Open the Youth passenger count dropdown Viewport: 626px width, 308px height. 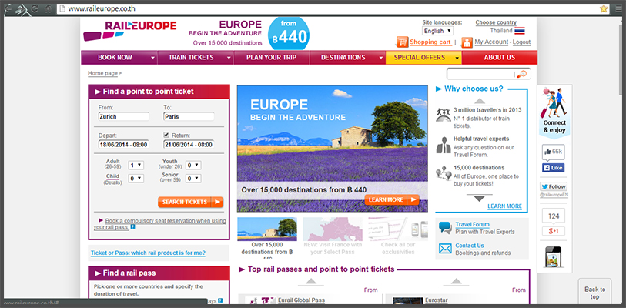[193, 165]
